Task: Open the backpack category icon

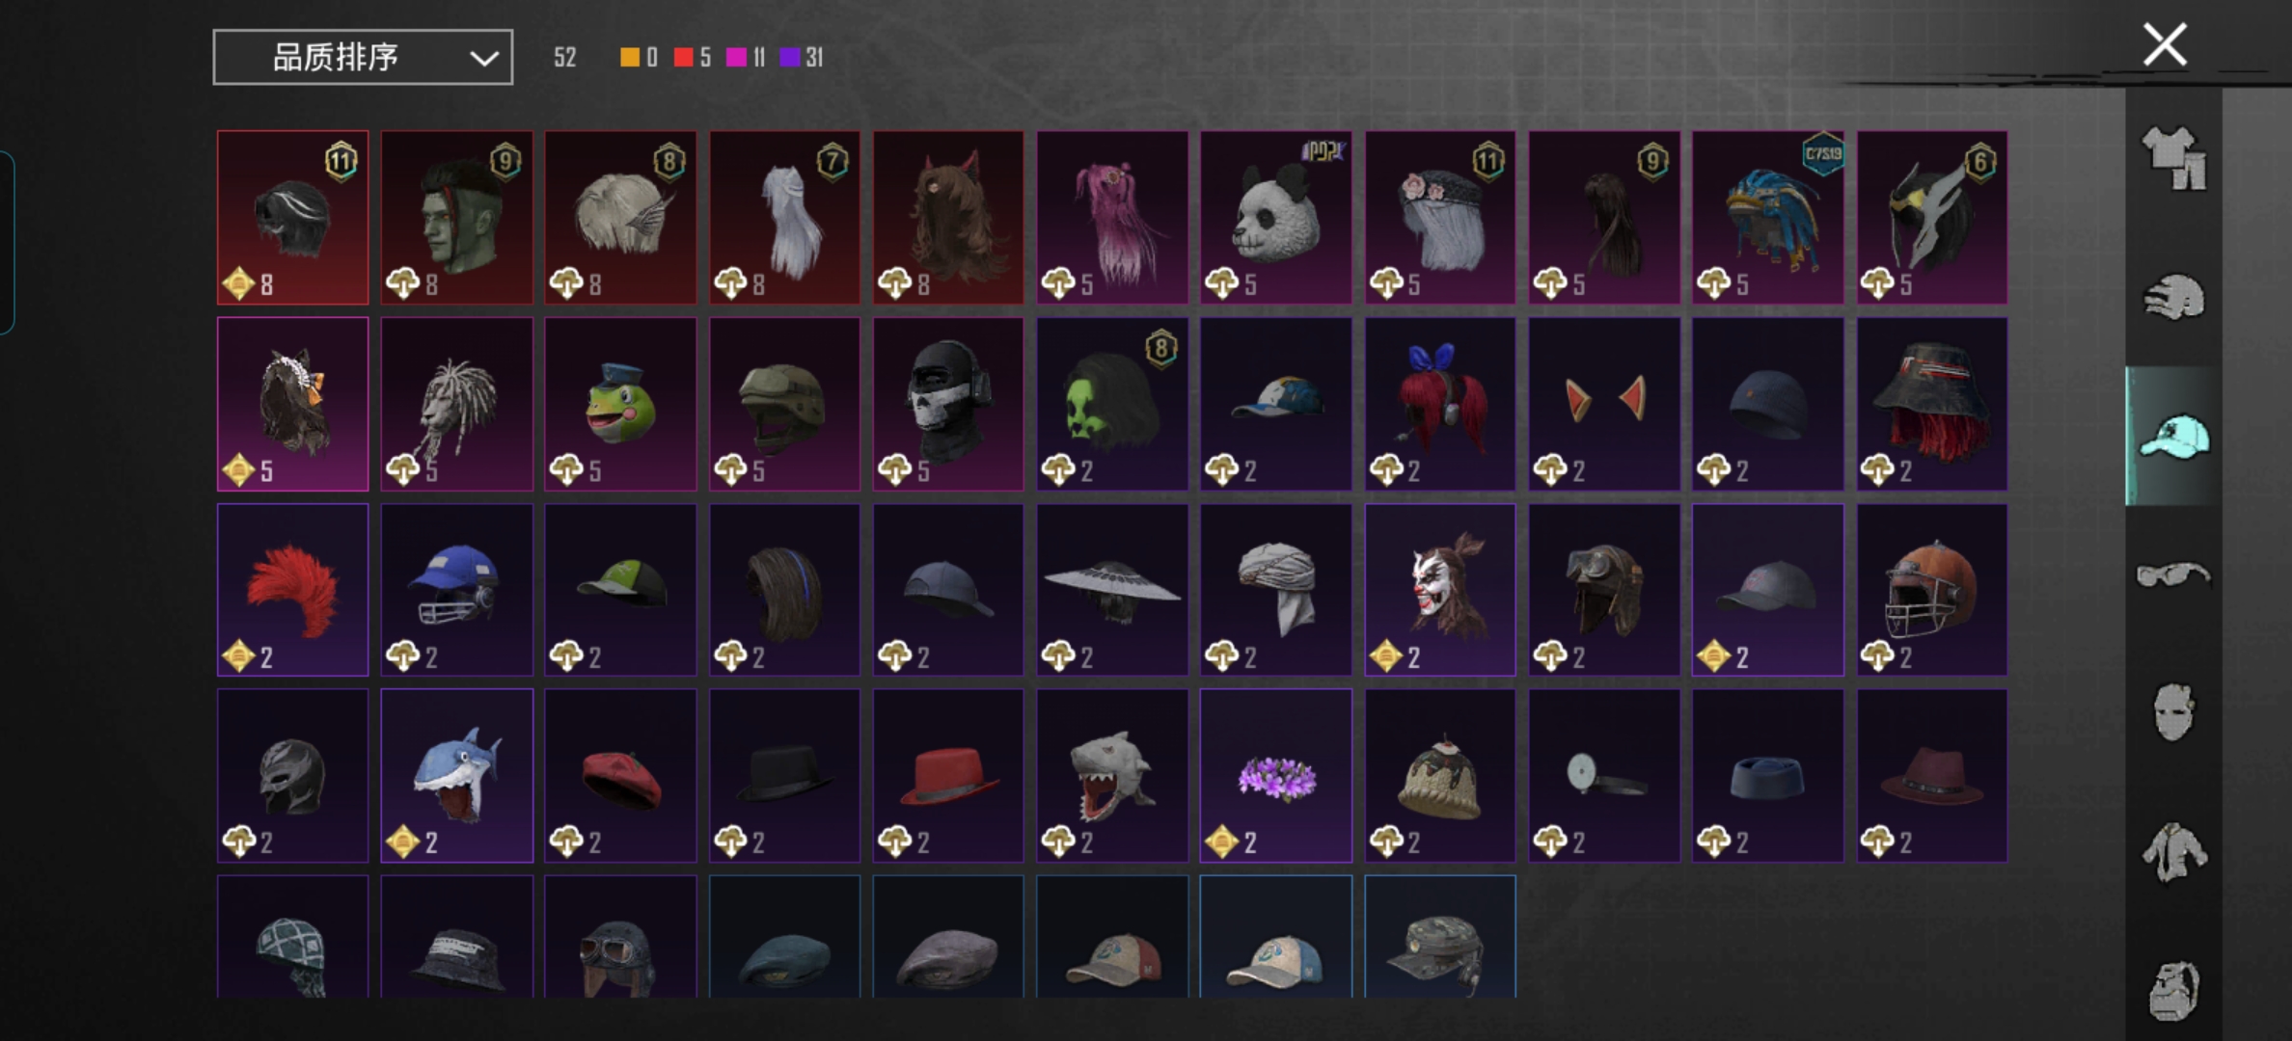Action: (2174, 990)
